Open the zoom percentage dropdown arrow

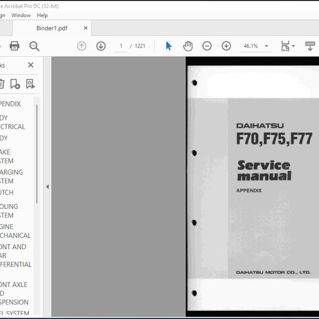point(267,46)
